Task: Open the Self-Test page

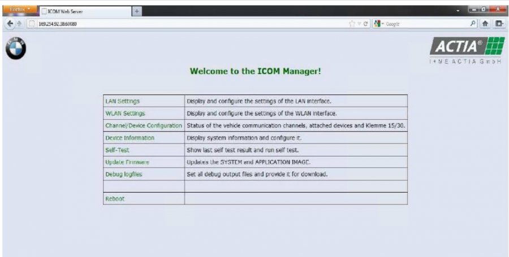Action: coord(117,150)
